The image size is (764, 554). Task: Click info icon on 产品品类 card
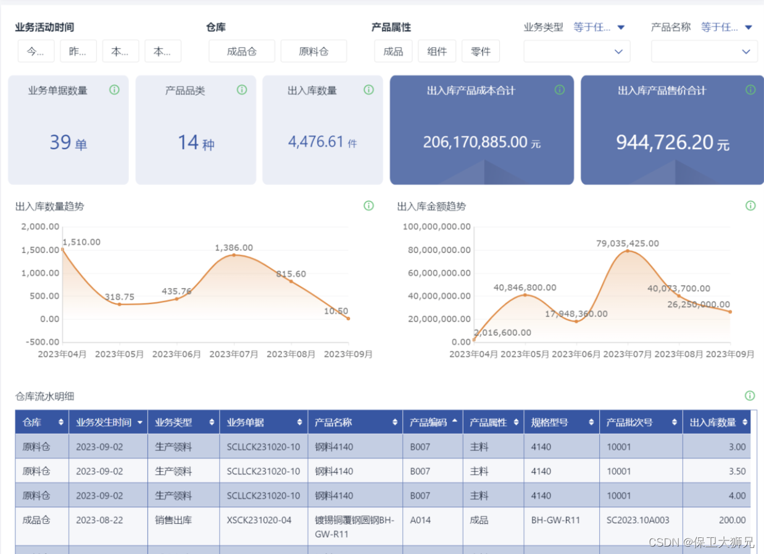click(242, 90)
